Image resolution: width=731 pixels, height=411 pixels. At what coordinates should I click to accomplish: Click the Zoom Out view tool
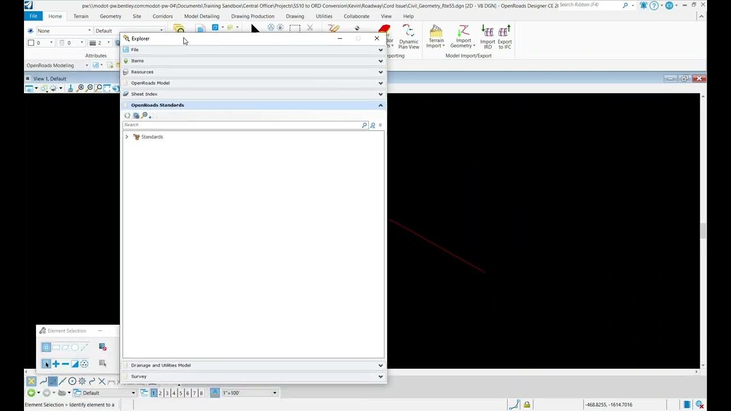tap(90, 88)
